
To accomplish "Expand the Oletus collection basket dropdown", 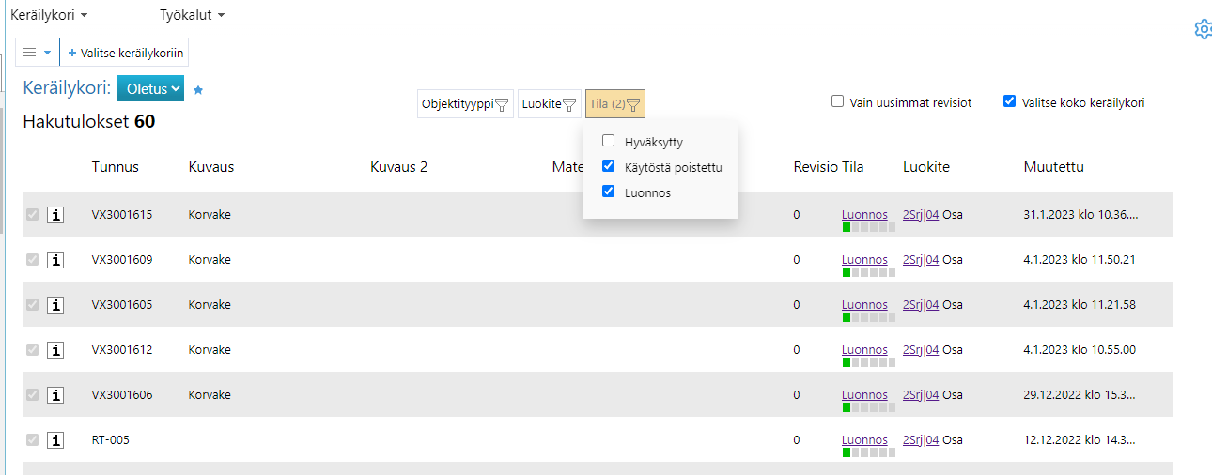I will [x=150, y=89].
